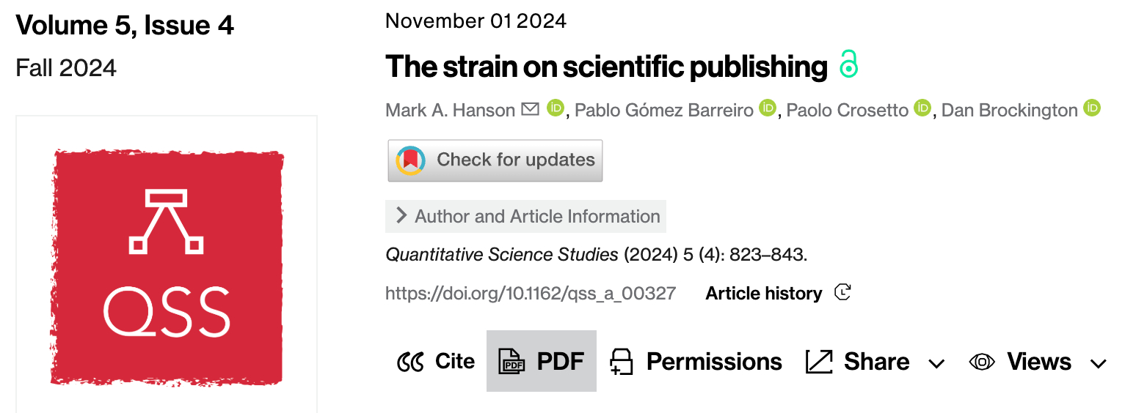Open the Views dropdown menu
The image size is (1136, 413).
(1038, 362)
